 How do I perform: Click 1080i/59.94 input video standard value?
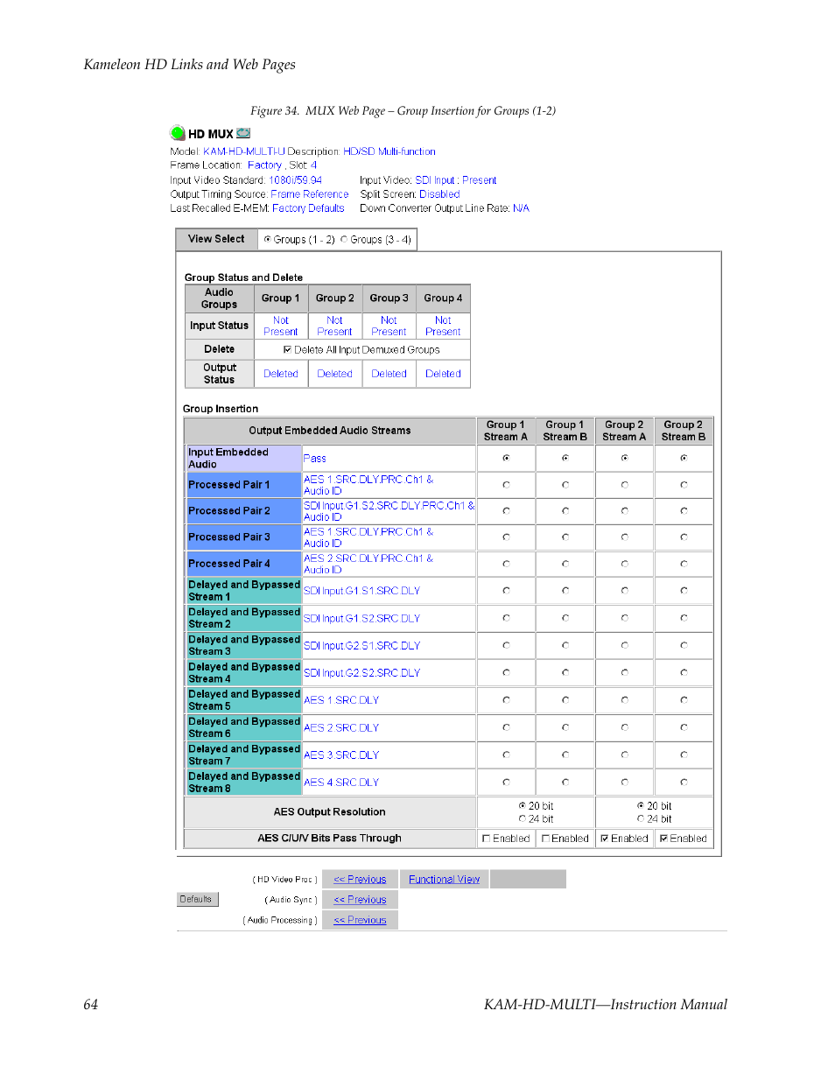[295, 180]
